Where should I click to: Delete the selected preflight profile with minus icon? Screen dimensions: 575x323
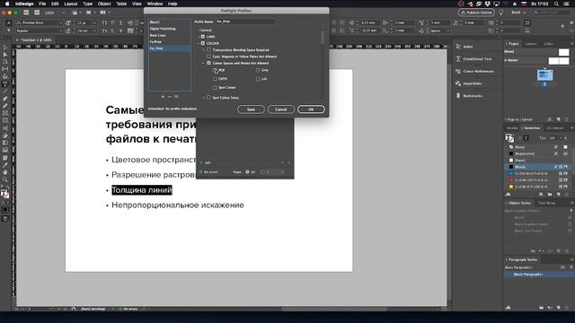pyautogui.click(x=170, y=97)
